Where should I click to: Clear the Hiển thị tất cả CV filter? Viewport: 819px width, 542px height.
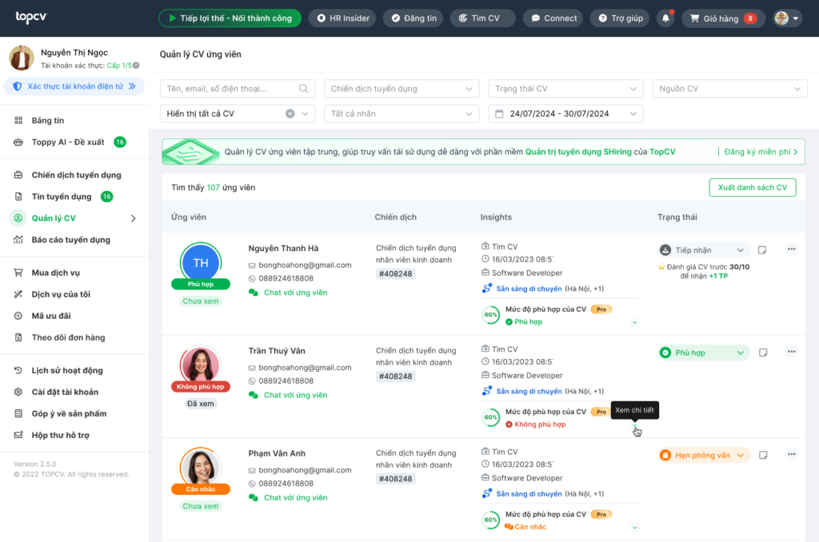(x=290, y=114)
